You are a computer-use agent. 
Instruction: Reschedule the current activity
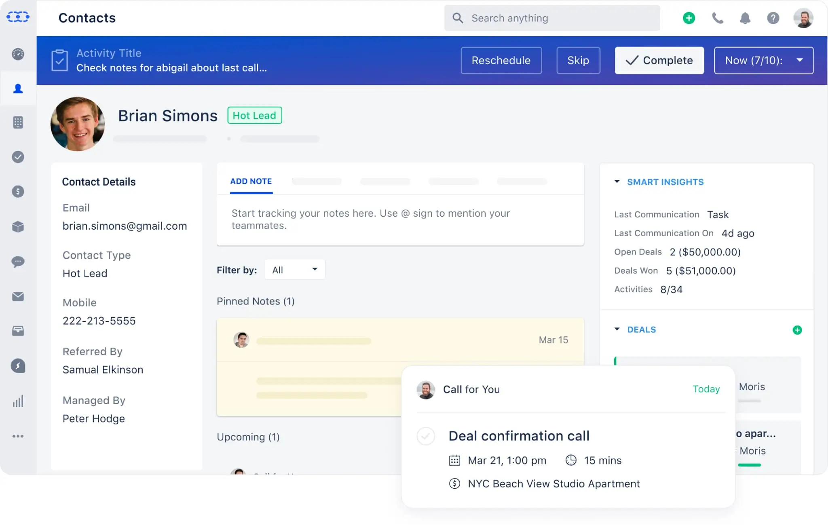tap(501, 60)
